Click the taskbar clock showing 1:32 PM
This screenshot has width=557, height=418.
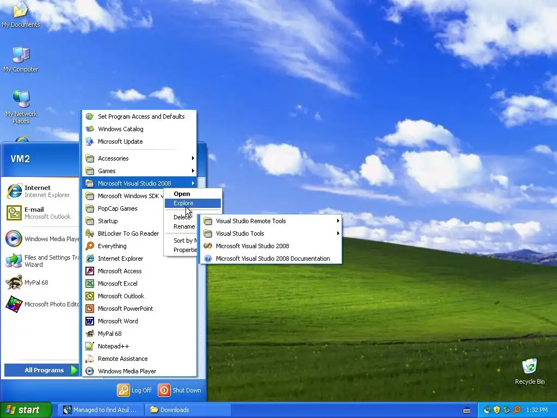537,410
